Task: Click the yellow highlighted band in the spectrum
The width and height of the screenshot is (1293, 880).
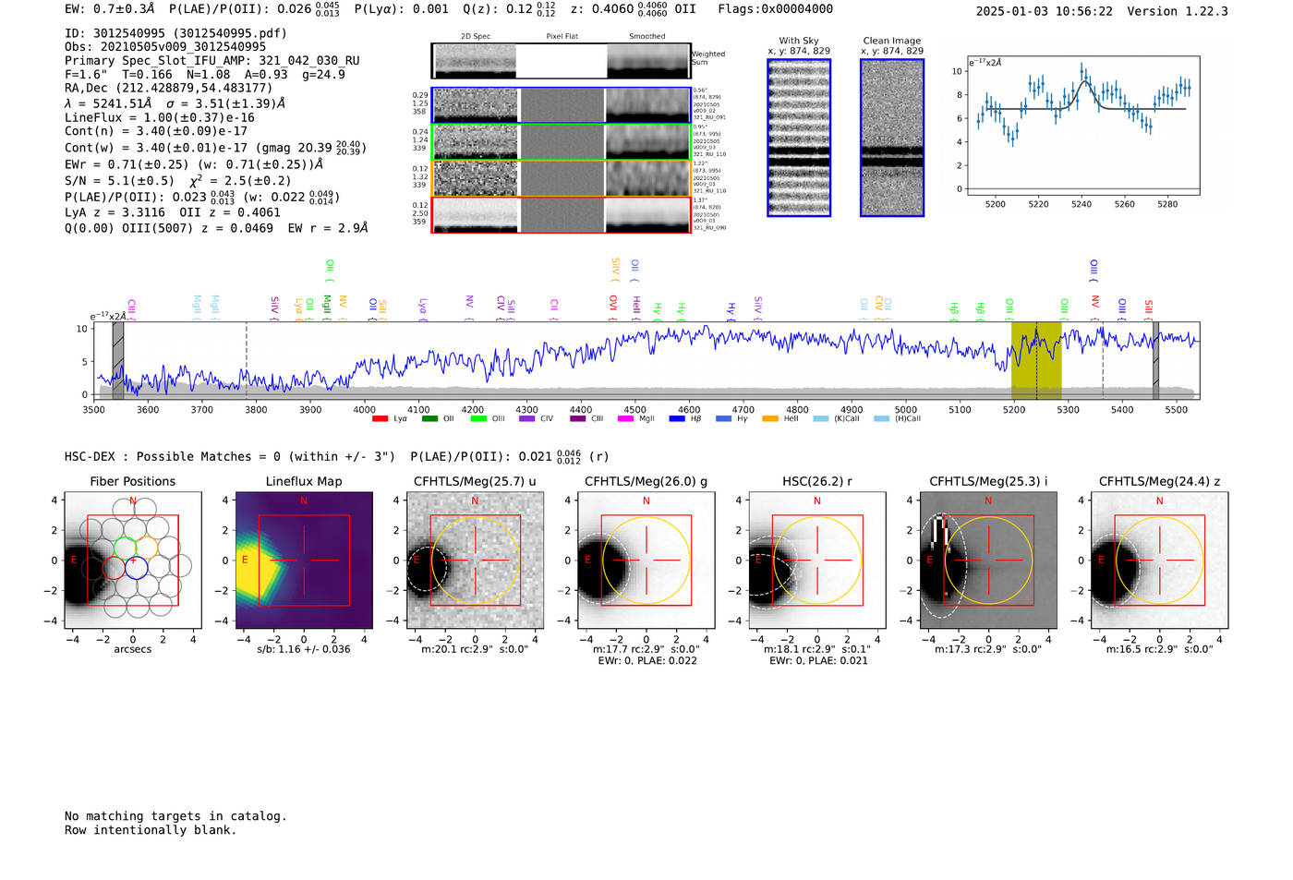Action: coord(1036,361)
